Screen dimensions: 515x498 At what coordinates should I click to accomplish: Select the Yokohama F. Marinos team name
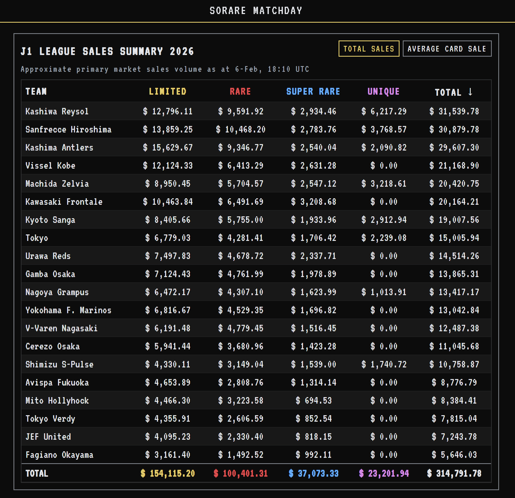pyautogui.click(x=68, y=310)
